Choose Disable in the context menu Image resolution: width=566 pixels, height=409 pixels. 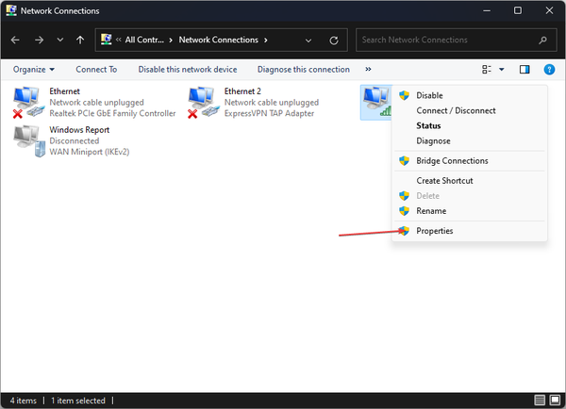click(x=470, y=95)
